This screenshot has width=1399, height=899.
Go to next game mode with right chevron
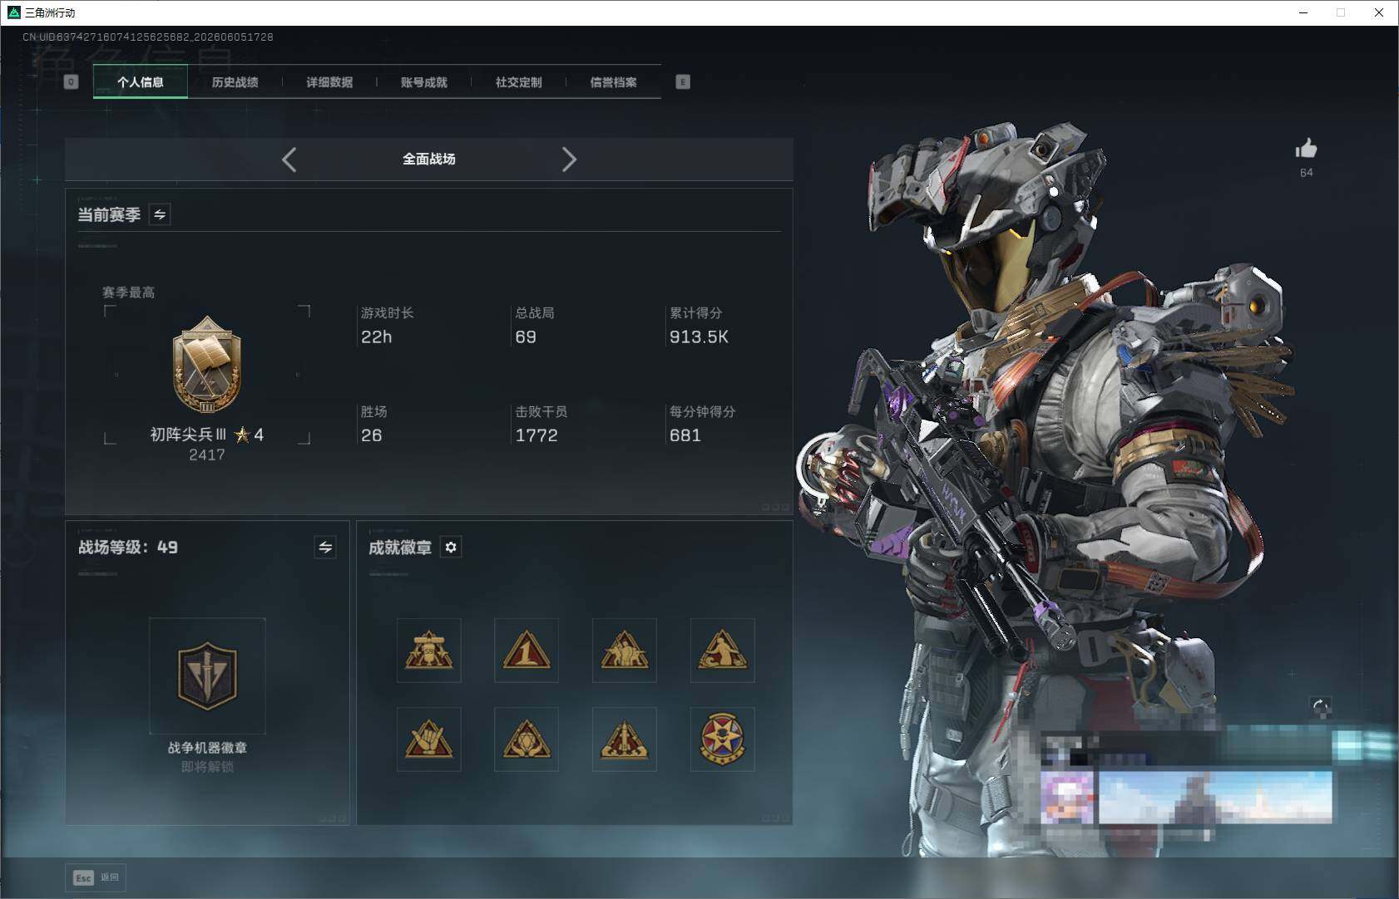(x=569, y=160)
